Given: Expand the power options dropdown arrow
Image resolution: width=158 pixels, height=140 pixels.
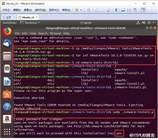Looking at the screenshot, I should [81, 10].
